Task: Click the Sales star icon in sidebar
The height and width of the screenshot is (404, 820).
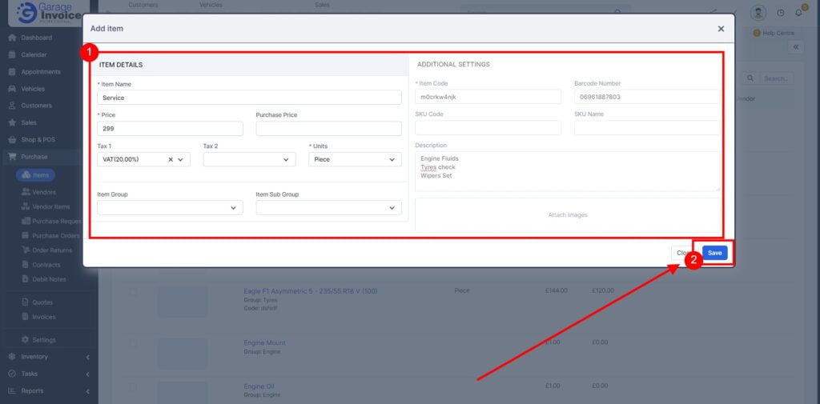Action: click(x=12, y=123)
